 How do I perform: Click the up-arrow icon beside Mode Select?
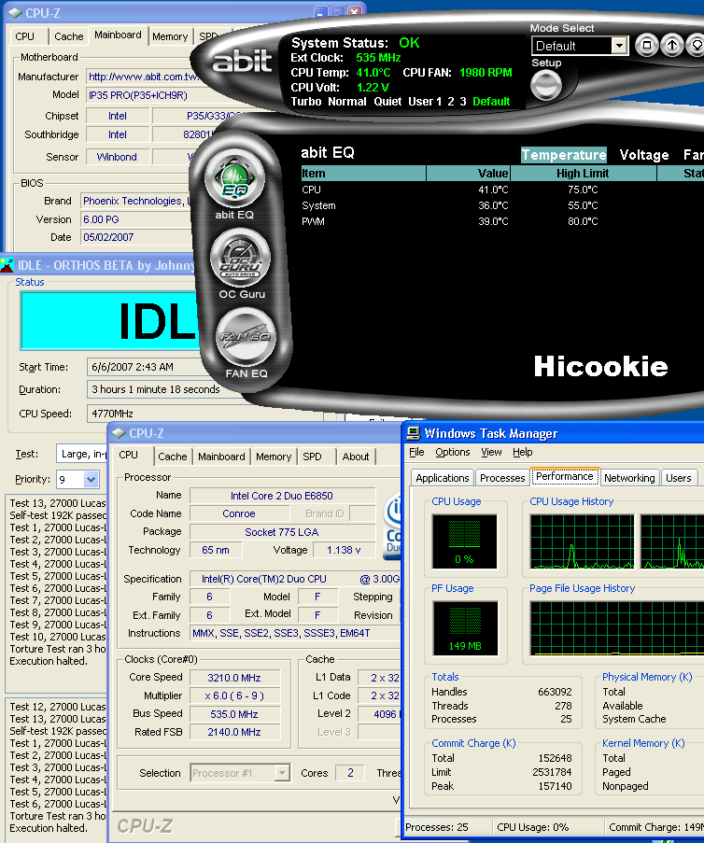click(672, 46)
